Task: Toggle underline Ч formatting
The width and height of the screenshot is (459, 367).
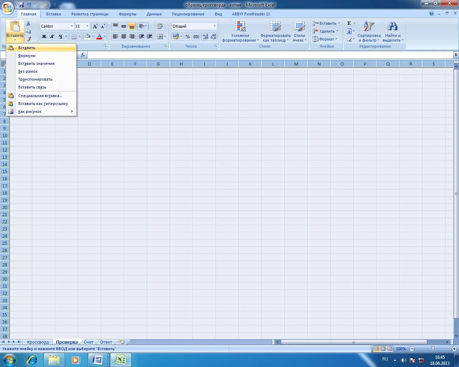Action: coord(60,37)
